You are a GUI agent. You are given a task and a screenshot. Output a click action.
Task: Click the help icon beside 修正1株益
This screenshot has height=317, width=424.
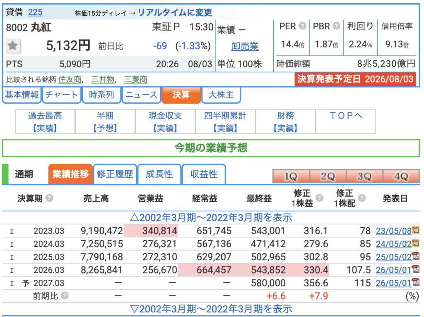(x=319, y=198)
